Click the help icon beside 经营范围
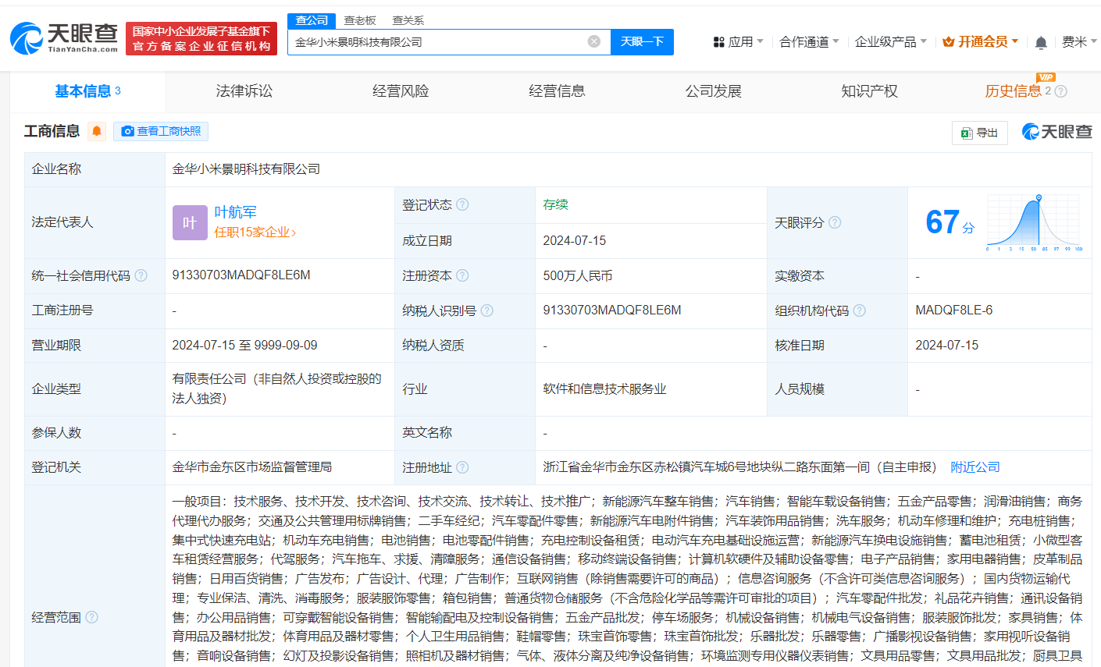This screenshot has width=1101, height=667. [93, 616]
